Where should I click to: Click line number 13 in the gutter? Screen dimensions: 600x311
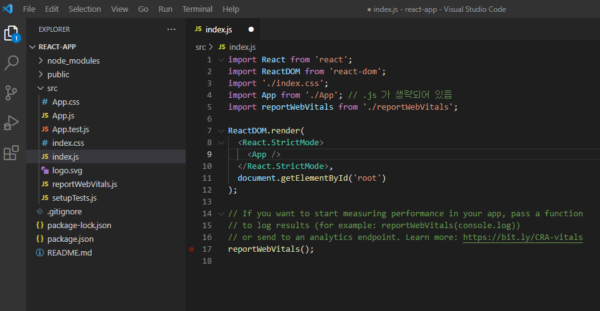(x=207, y=201)
